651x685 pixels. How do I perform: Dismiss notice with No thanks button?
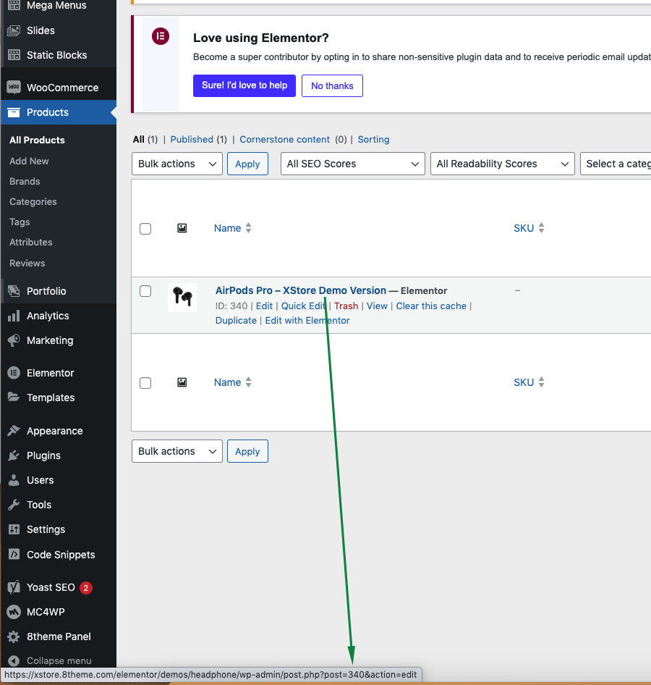(x=332, y=85)
